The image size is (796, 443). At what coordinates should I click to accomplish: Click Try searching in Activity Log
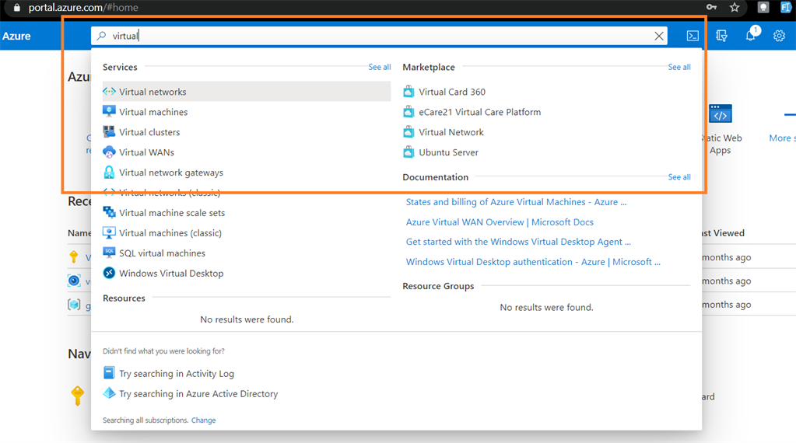point(177,374)
